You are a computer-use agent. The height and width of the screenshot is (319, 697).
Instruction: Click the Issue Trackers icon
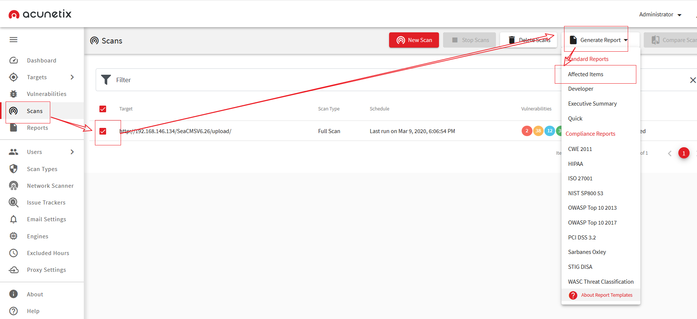[x=13, y=202]
